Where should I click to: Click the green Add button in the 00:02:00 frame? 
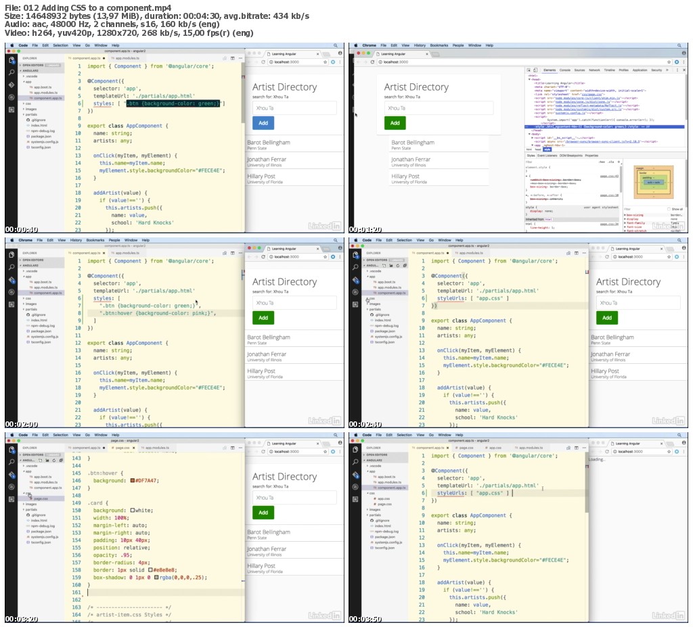(x=263, y=318)
